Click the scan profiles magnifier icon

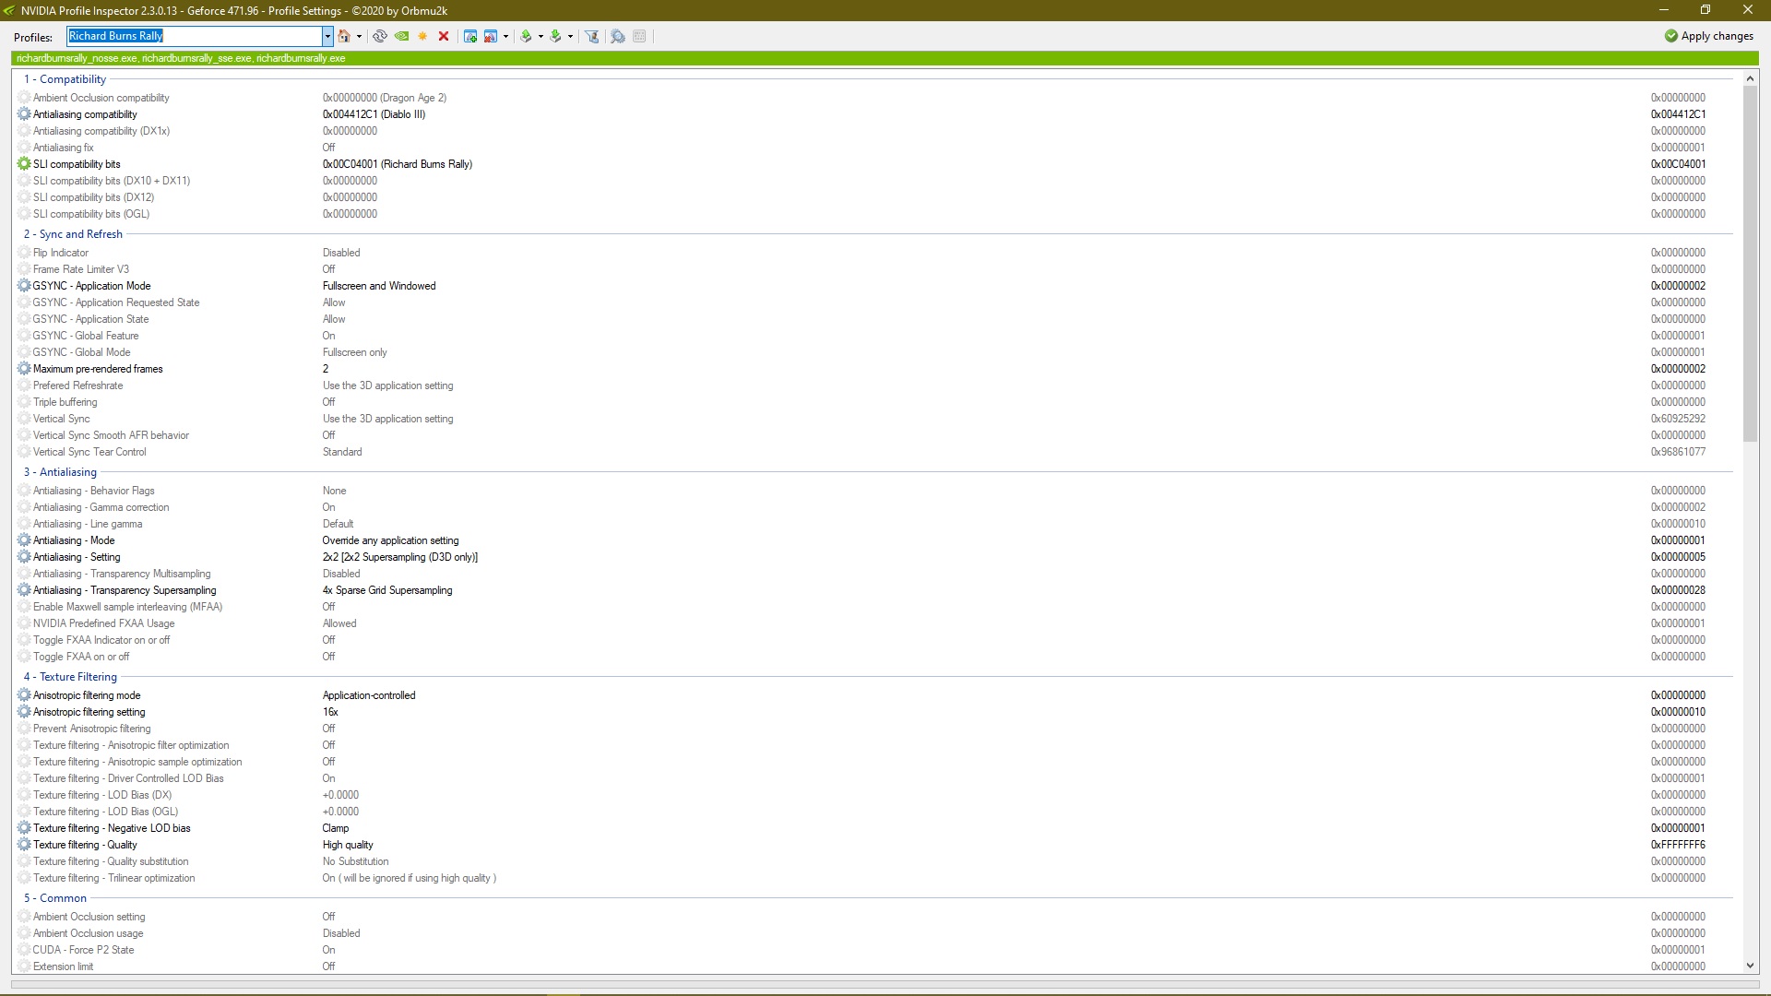point(618,36)
